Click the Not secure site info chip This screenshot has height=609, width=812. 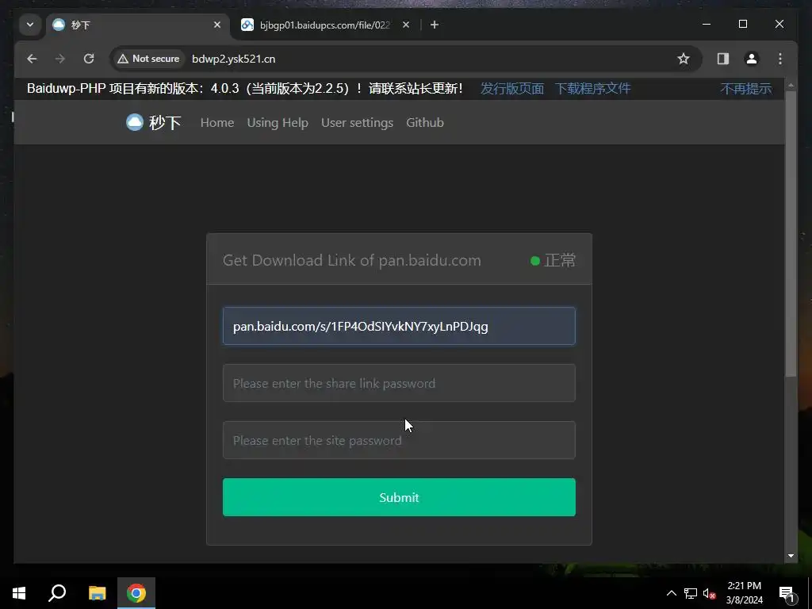(x=148, y=59)
